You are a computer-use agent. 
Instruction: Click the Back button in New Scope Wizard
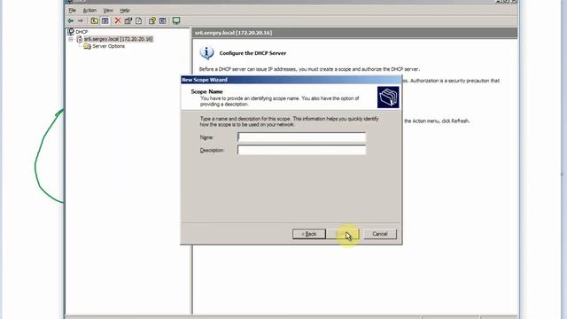[x=309, y=234]
